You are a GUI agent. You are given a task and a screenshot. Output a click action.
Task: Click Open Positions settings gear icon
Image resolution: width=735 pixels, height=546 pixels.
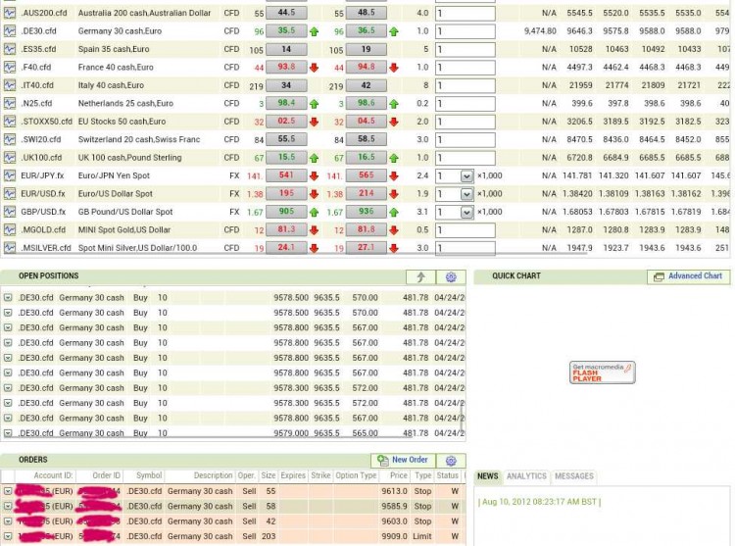pos(451,277)
